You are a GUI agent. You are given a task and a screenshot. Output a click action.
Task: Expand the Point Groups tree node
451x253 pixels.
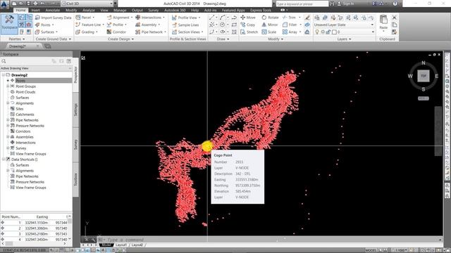tap(8, 86)
